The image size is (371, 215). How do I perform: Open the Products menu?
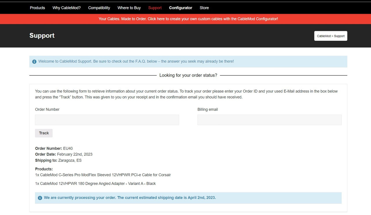click(x=37, y=8)
